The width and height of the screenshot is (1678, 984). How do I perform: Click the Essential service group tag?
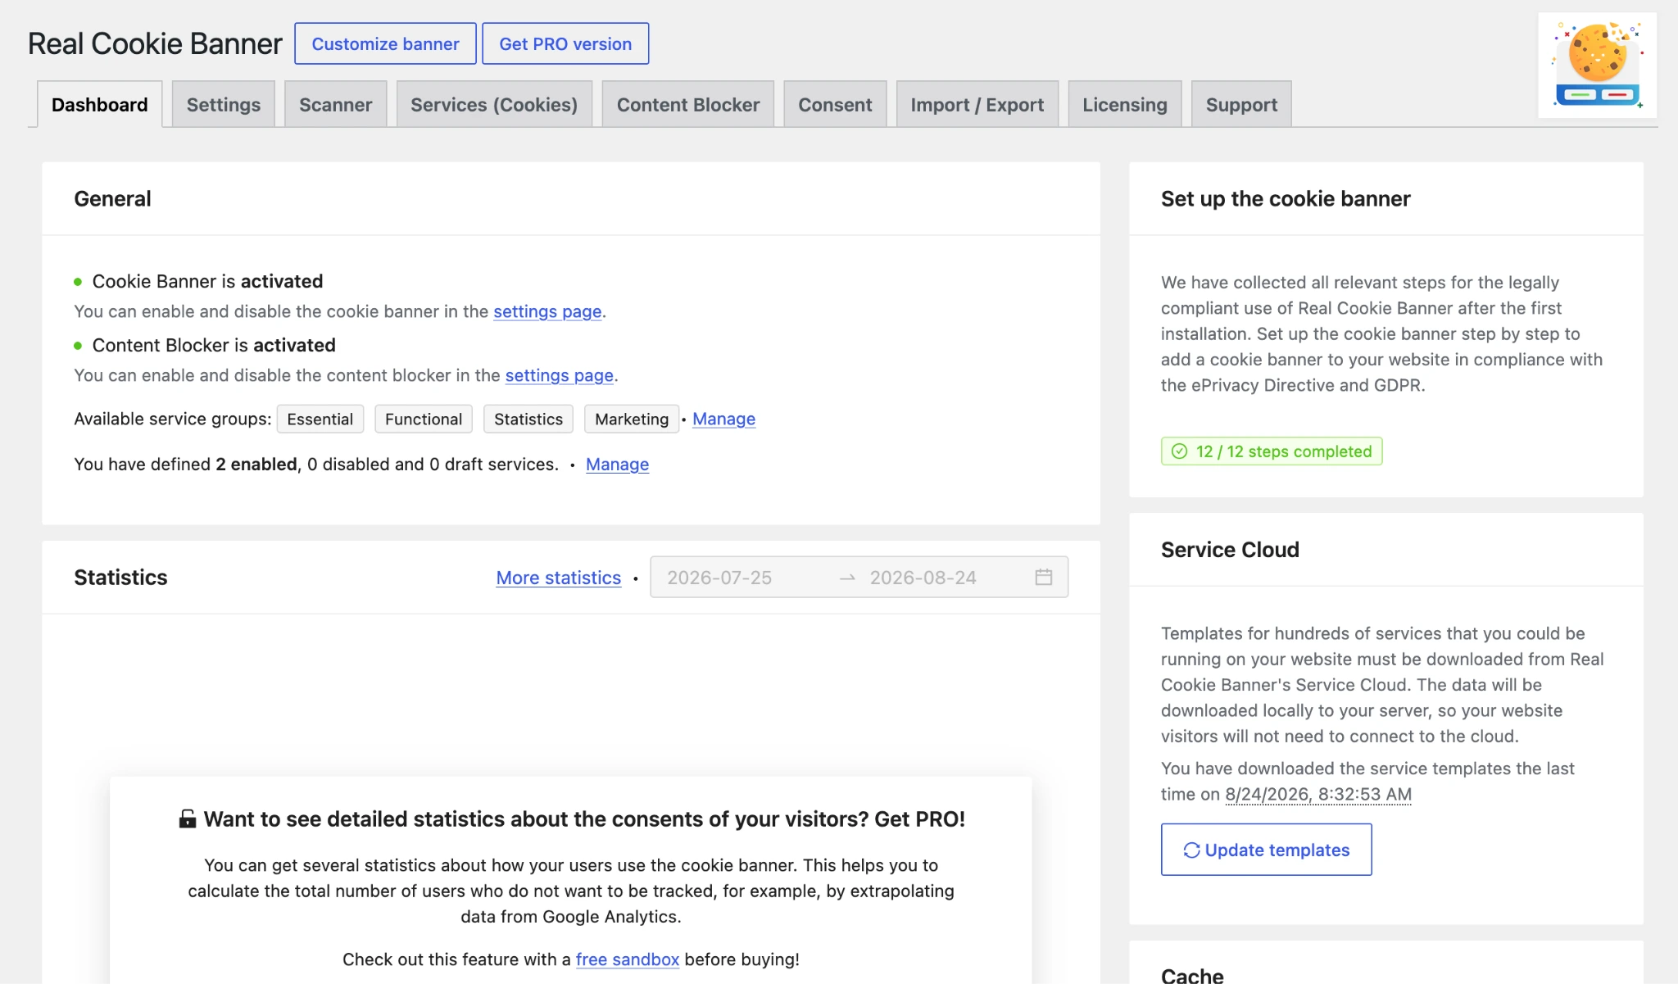point(320,419)
